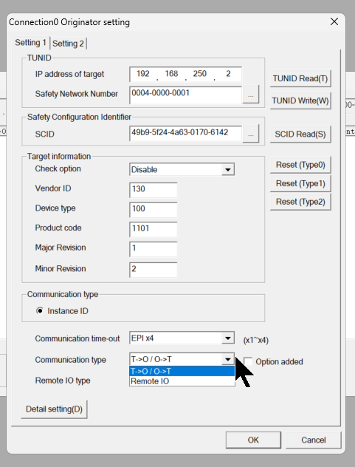The height and width of the screenshot is (467, 355).
Task: Close the Connection0 Originator setting dialog
Action: tap(334, 21)
